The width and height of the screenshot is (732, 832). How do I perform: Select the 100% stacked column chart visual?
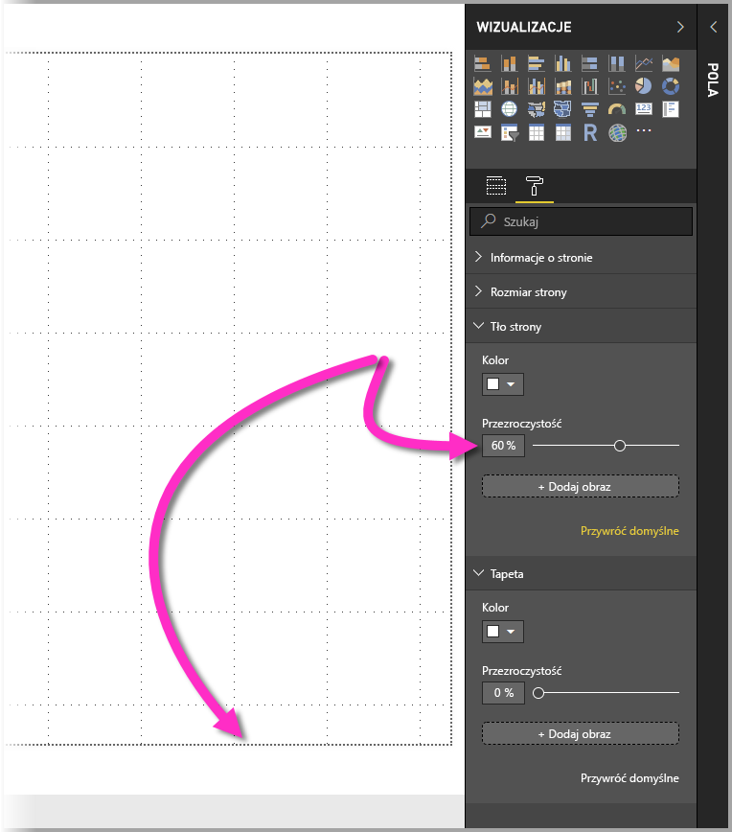pos(617,63)
